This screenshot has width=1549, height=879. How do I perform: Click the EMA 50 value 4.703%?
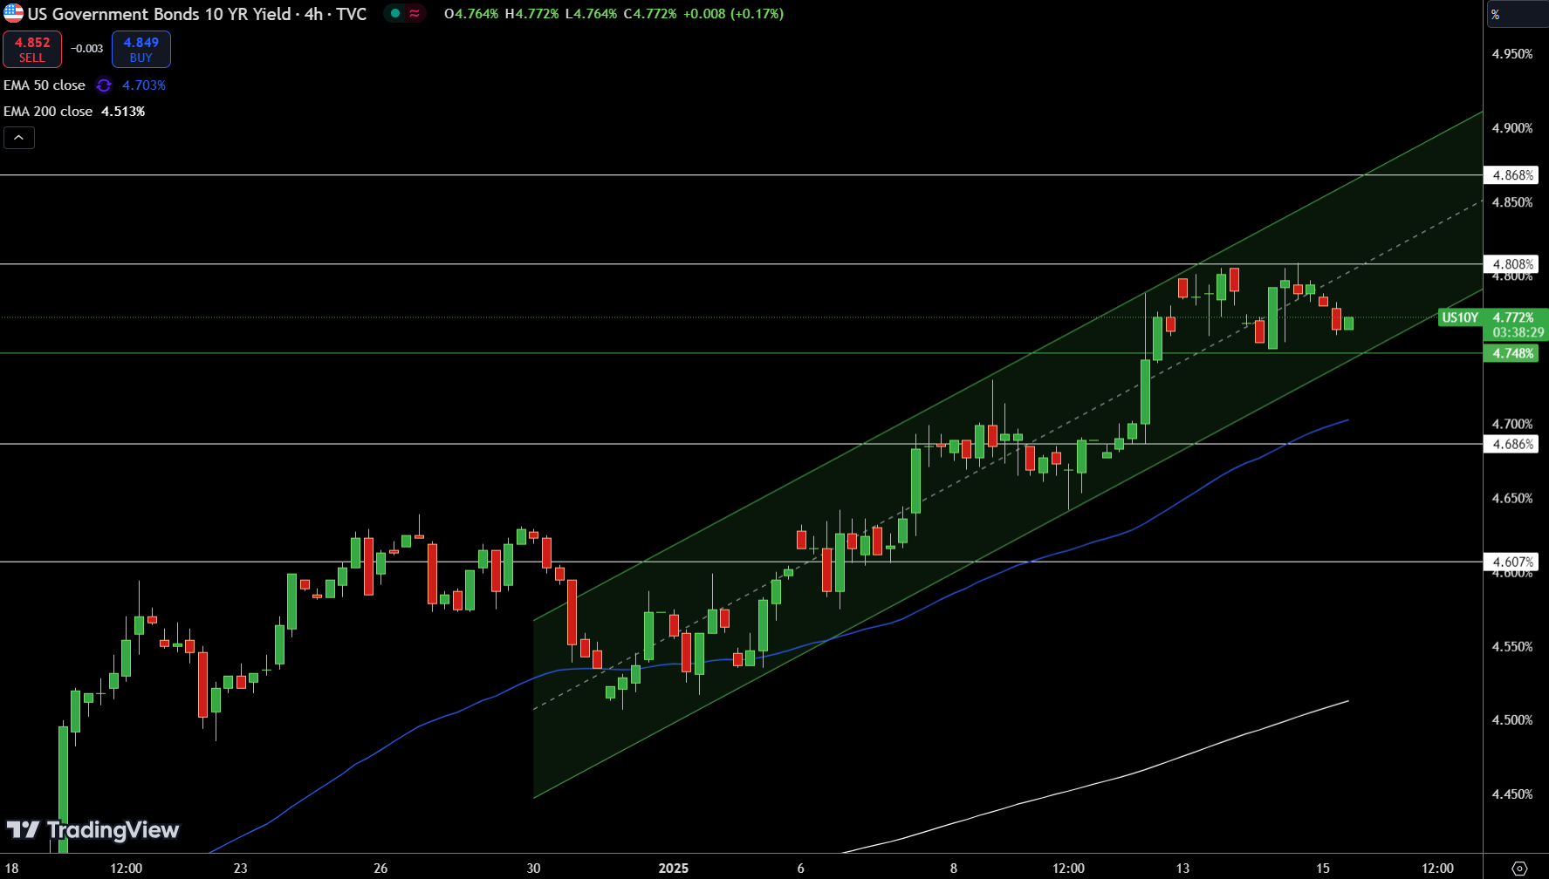[144, 85]
